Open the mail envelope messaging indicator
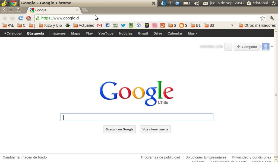Viewport: 278px width, 162px height. tap(205, 3)
